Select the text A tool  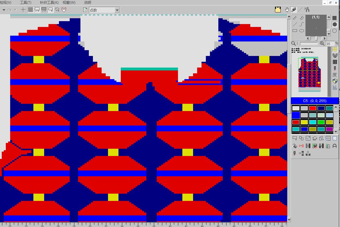pyautogui.click(x=334, y=146)
